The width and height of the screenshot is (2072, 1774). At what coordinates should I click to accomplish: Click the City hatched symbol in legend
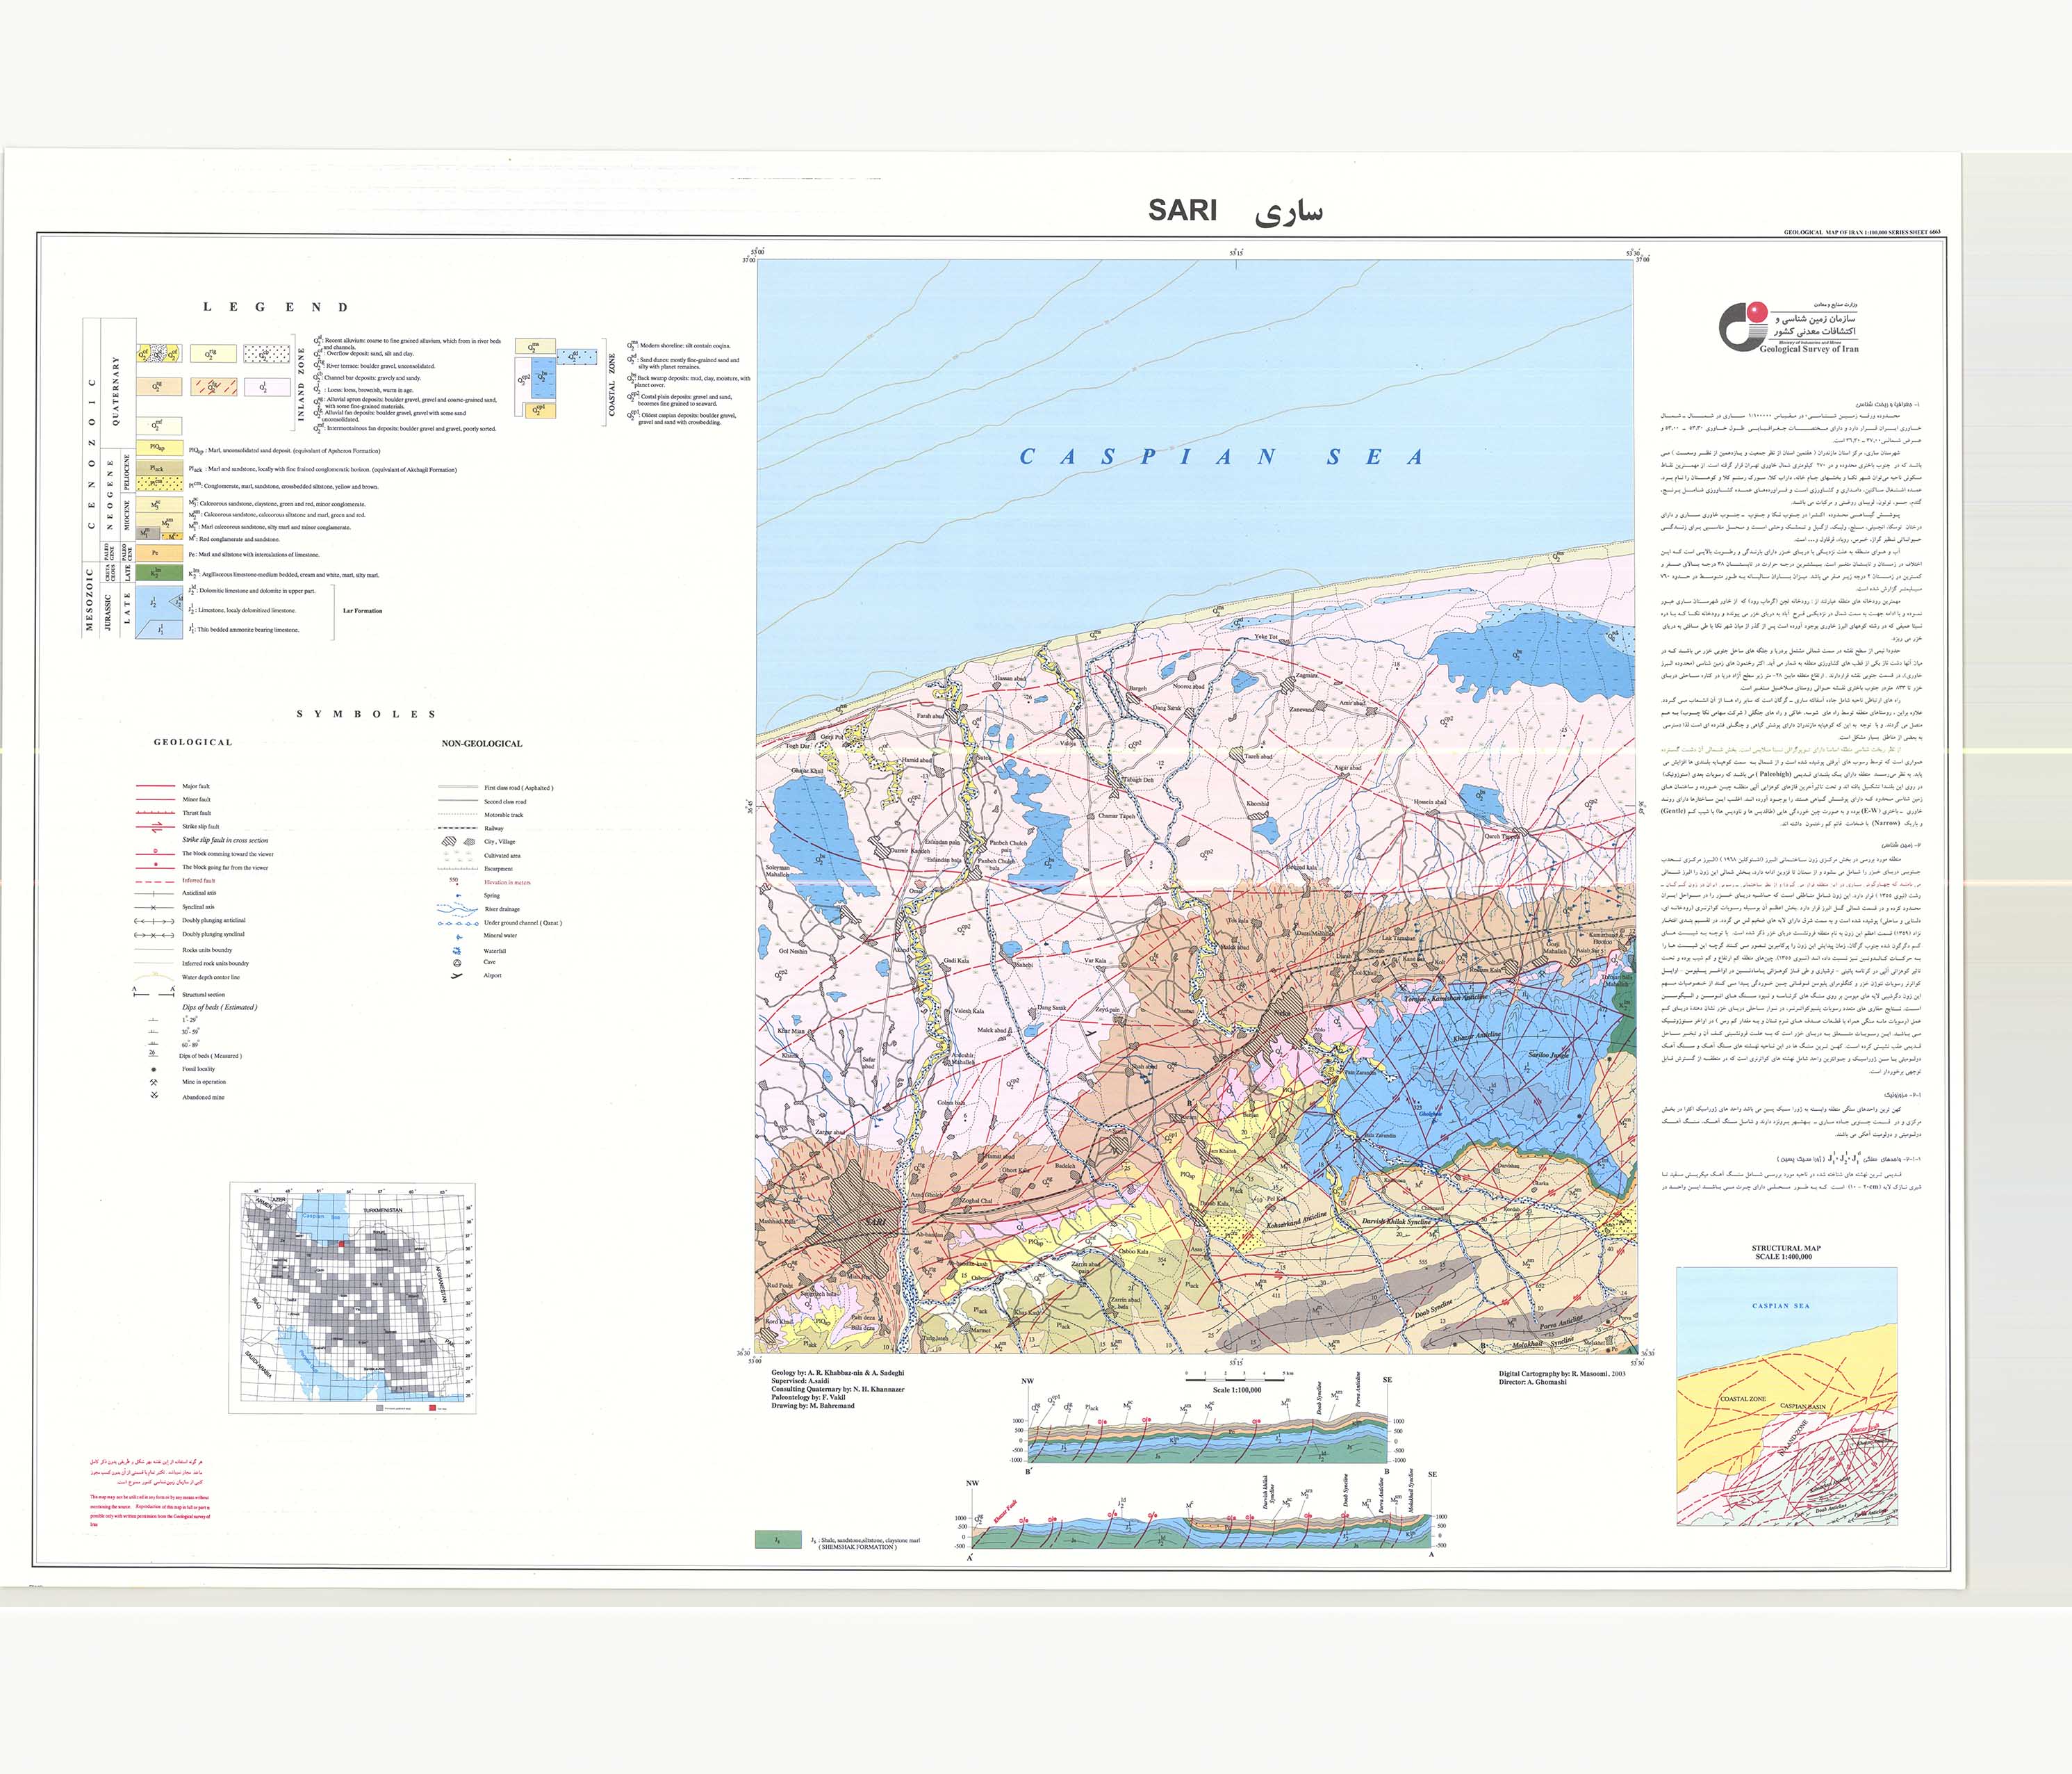[450, 842]
